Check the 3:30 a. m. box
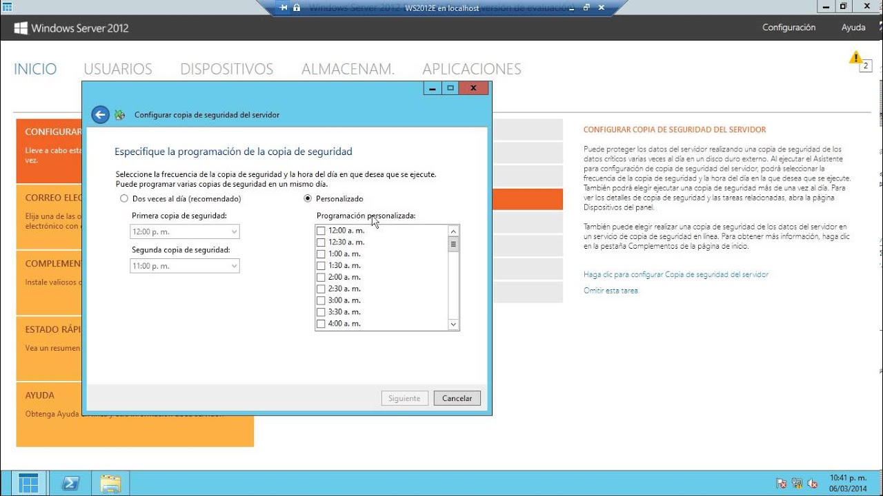Image resolution: width=883 pixels, height=496 pixels. (321, 312)
